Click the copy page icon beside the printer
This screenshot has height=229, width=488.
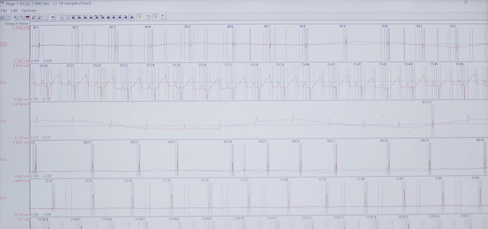[x=8, y=17]
